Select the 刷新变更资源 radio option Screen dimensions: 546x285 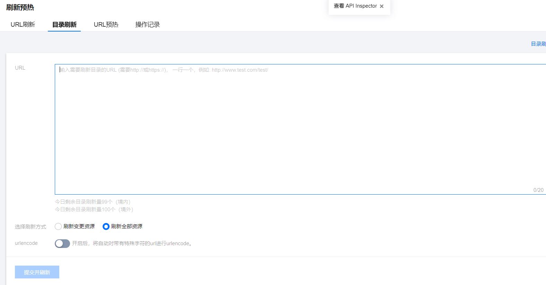coord(58,226)
